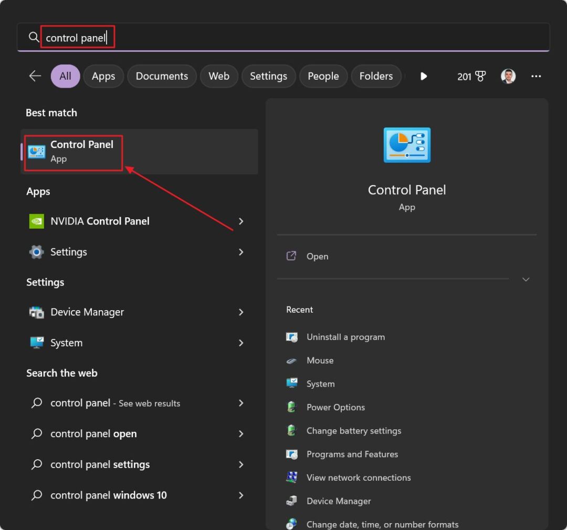Click search icon beside 'control panel windows 10'
Viewport: 567px width, 530px height.
pos(37,495)
